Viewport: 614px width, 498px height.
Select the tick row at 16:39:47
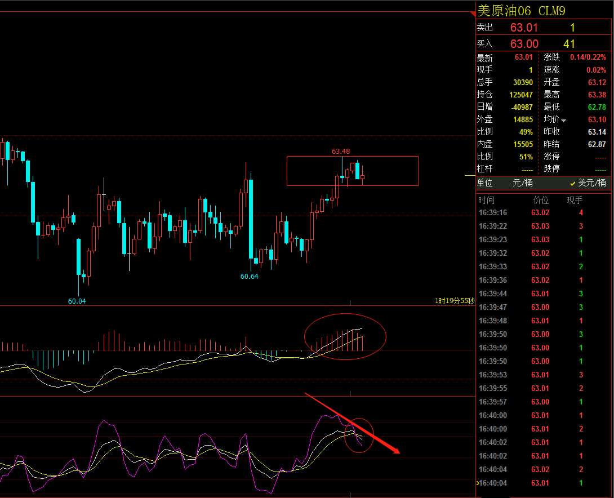(x=543, y=307)
